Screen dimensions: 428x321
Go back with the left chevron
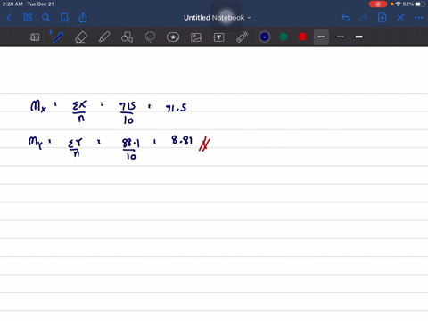pos(9,18)
